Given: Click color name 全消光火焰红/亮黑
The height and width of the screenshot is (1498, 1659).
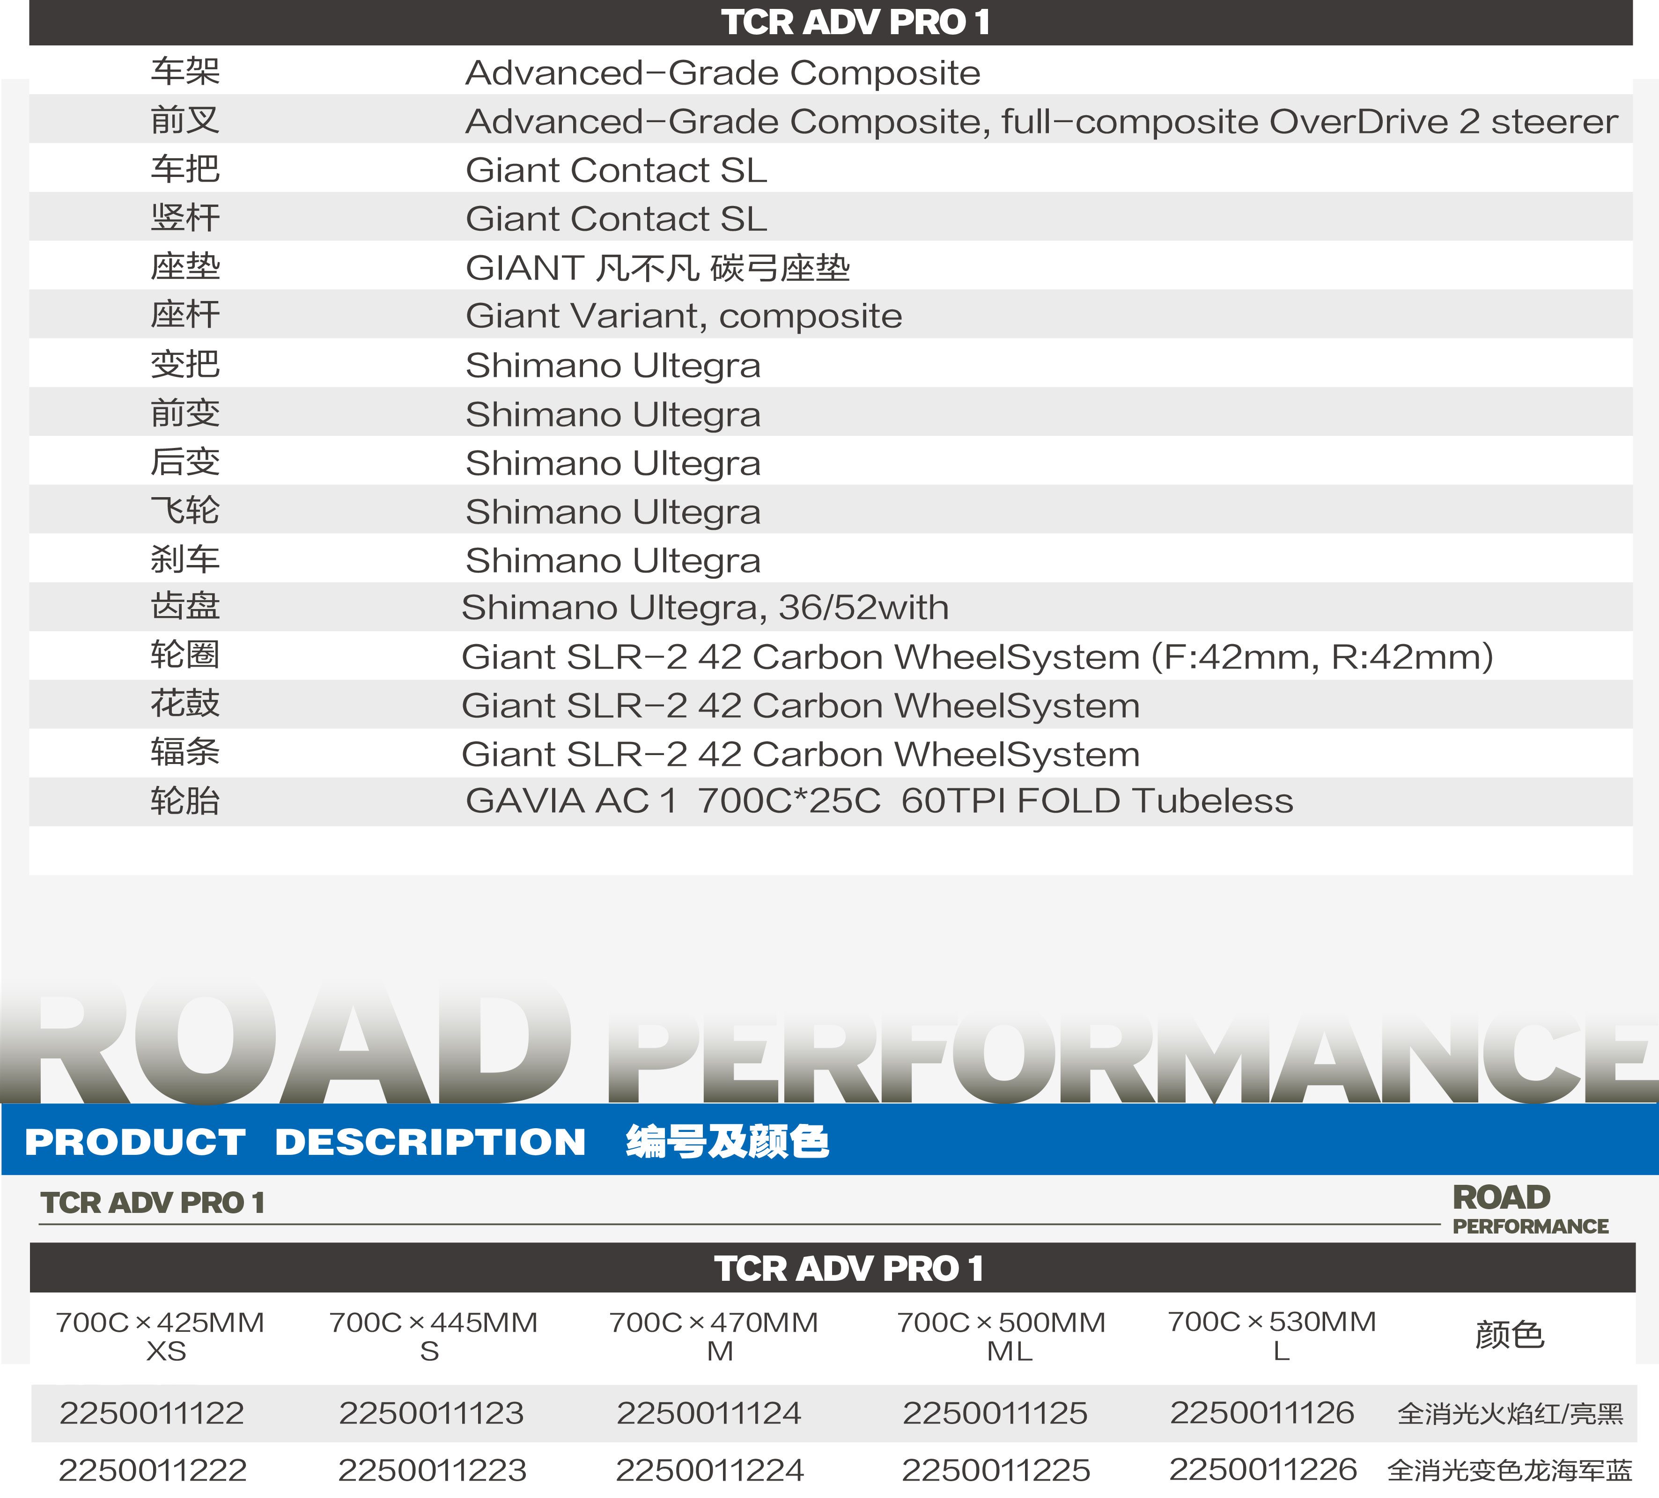Looking at the screenshot, I should tap(1511, 1413).
